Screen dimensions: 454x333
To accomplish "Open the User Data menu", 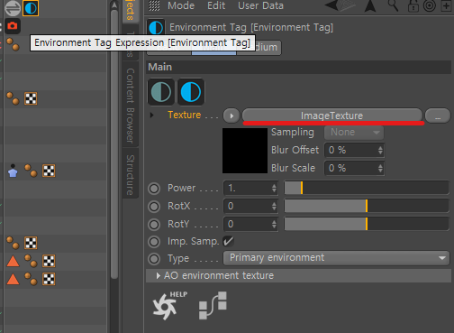I will tap(260, 5).
